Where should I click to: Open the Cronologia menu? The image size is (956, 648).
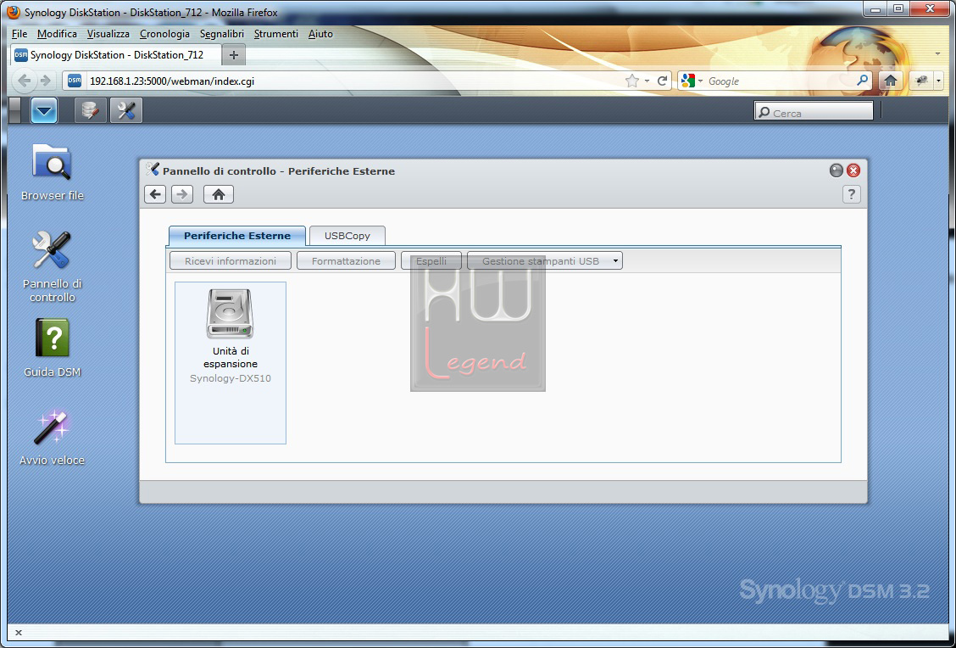tap(164, 34)
